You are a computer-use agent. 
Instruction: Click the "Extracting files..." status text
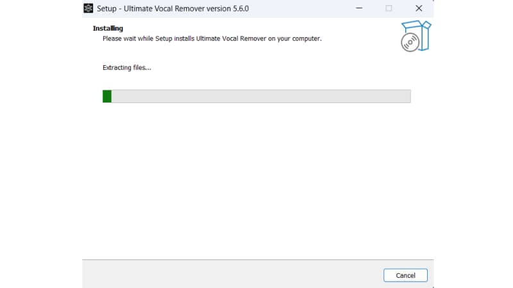127,67
